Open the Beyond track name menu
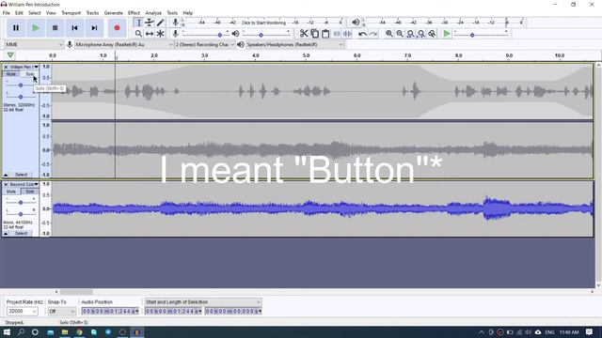602x338 pixels. (24, 184)
